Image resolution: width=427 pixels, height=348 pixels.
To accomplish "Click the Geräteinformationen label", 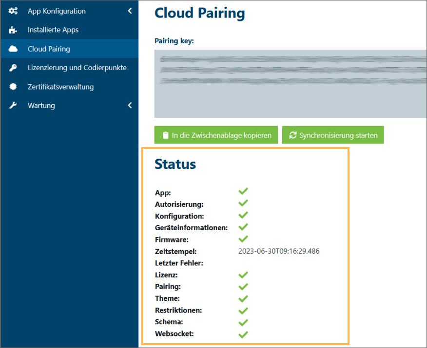I will point(191,228).
